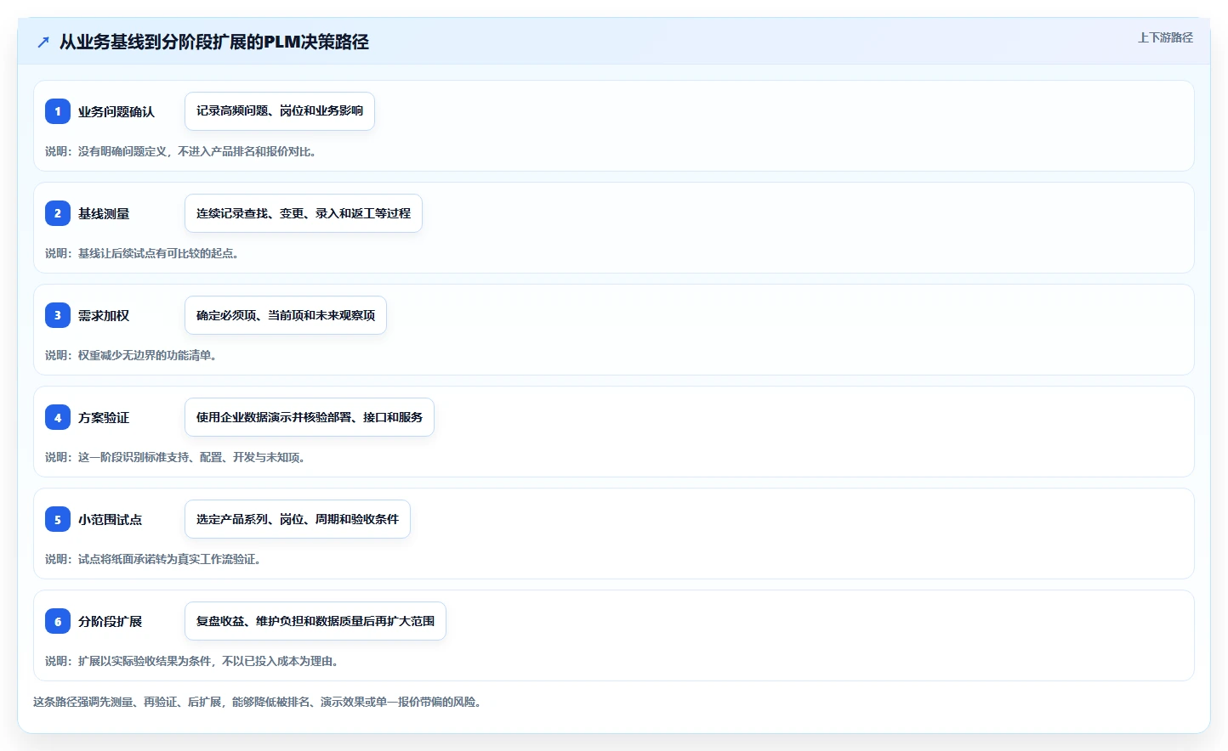The width and height of the screenshot is (1228, 751).
Task: Click the 业务问题确认 step title
Action: tap(117, 111)
